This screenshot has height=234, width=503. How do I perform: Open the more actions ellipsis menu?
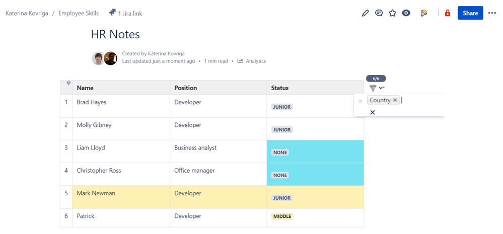pos(492,13)
